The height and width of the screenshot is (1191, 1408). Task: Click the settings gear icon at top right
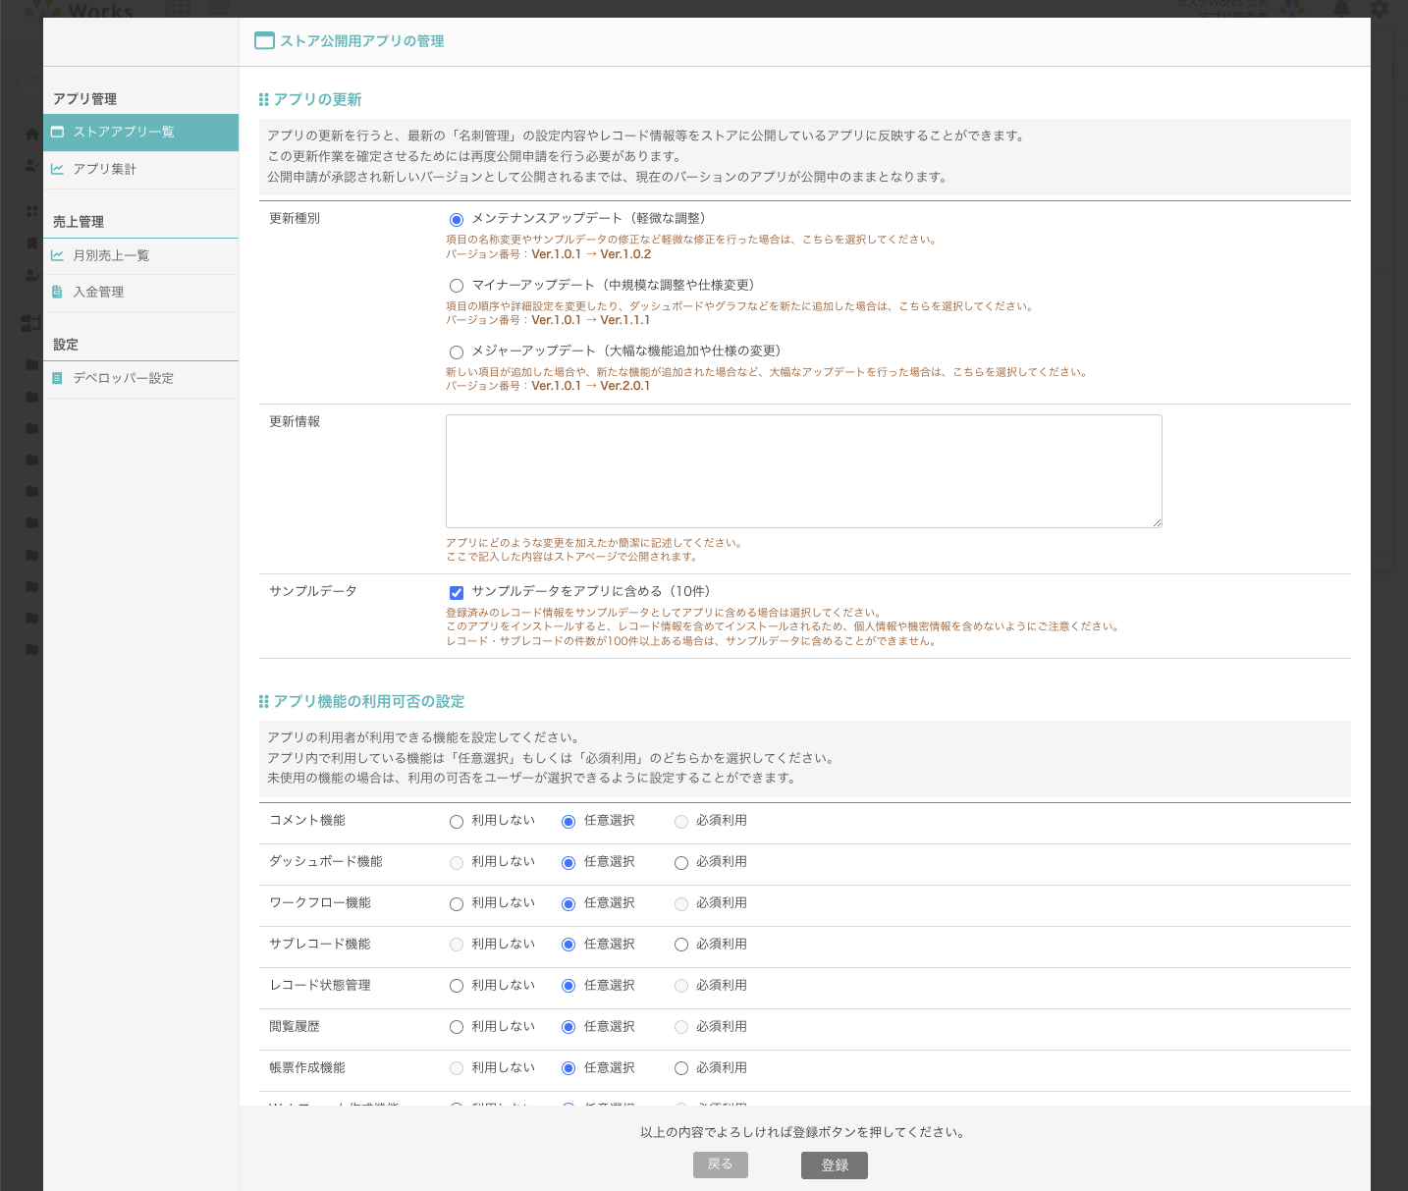[1380, 9]
